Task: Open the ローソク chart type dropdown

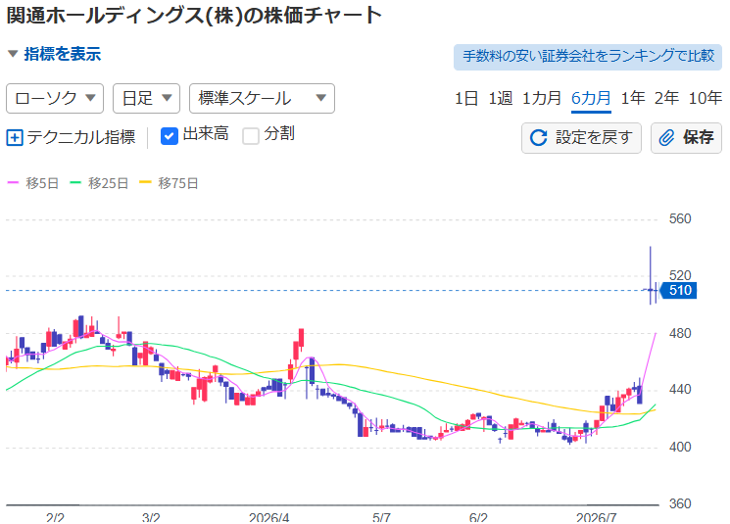Action: click(x=55, y=98)
